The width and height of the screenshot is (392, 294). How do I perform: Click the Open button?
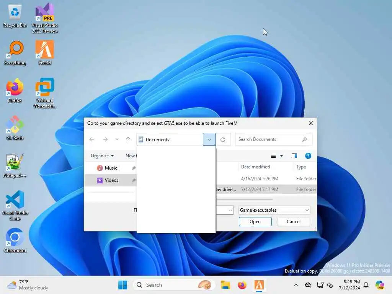255,222
